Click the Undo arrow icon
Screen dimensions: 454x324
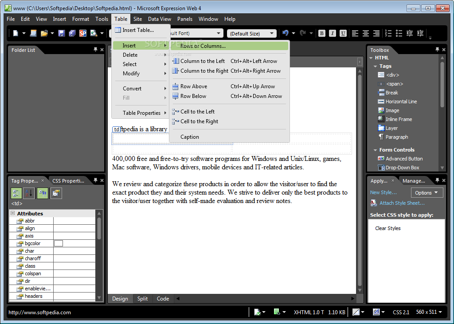pyautogui.click(x=286, y=33)
